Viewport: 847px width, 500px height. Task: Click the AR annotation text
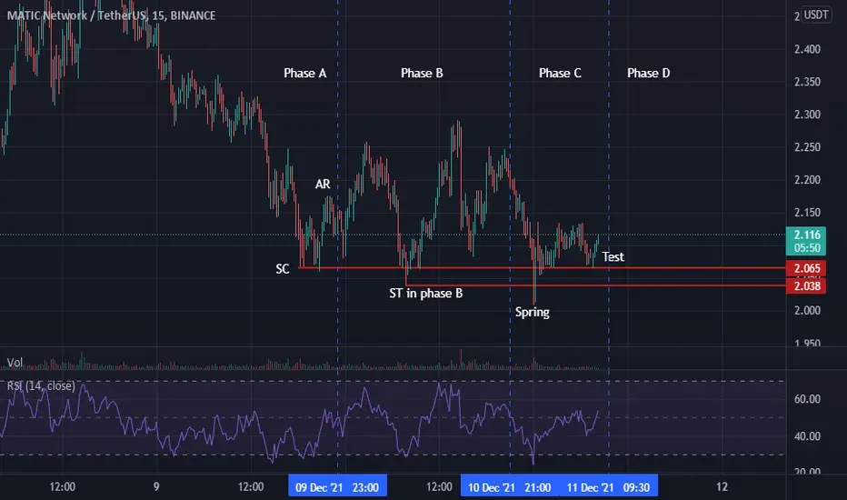coord(323,185)
